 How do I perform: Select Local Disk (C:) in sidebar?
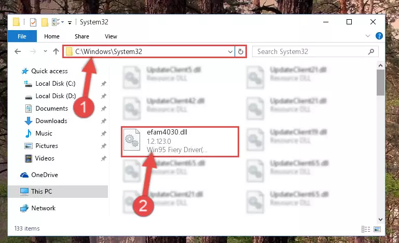pos(55,84)
